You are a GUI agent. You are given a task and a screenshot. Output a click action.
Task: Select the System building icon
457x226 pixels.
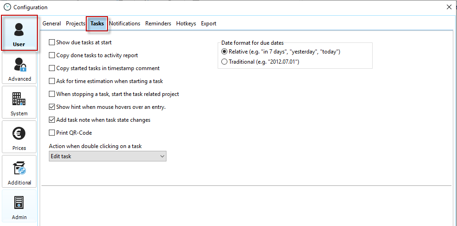coord(19,99)
